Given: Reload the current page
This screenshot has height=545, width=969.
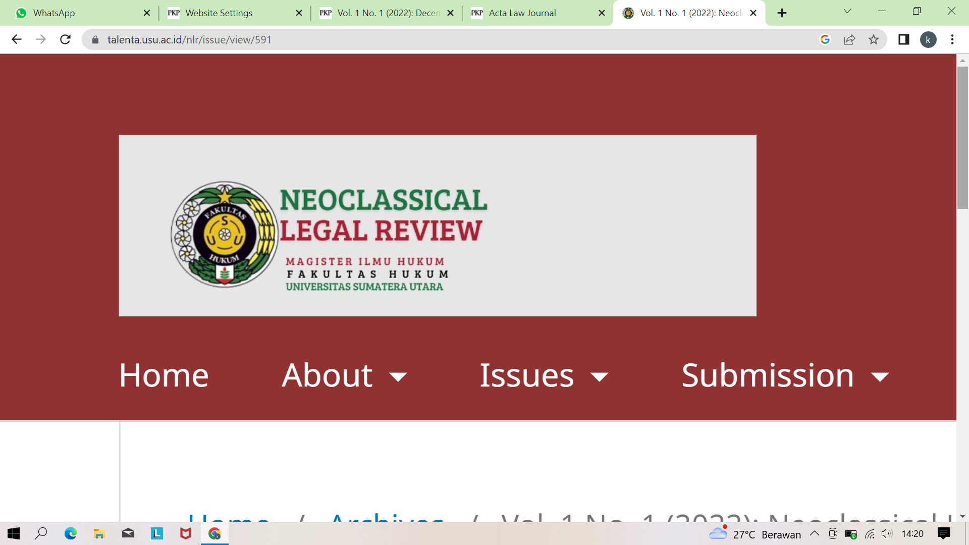Looking at the screenshot, I should click(65, 39).
